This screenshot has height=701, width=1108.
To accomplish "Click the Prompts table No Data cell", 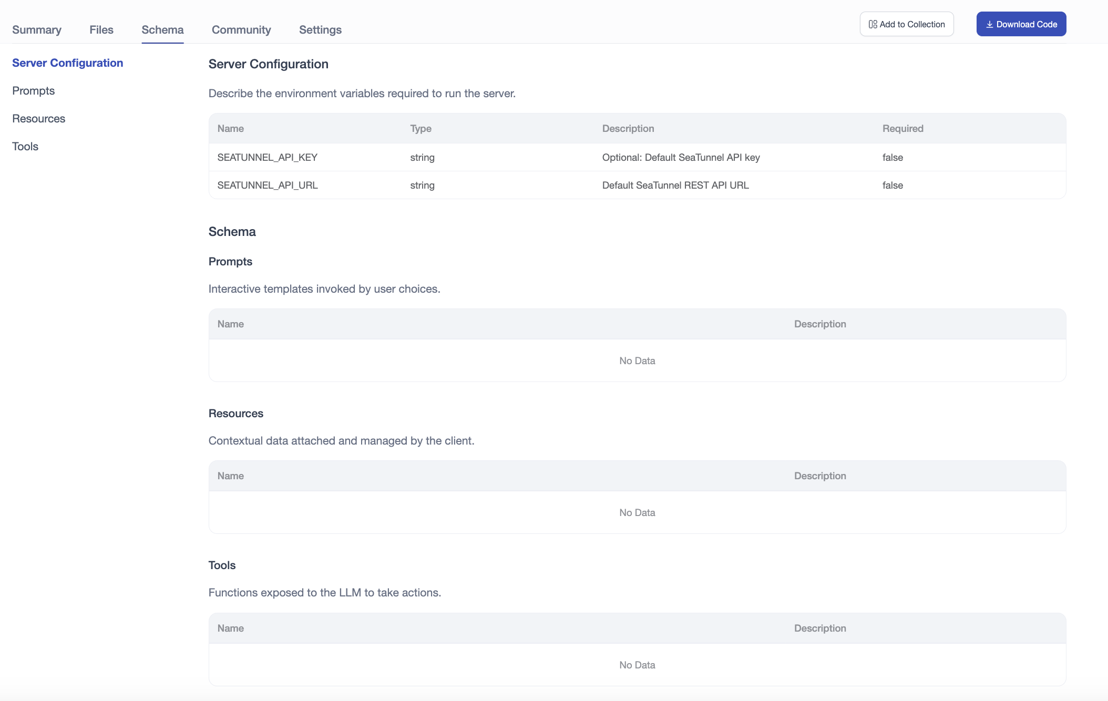I will (637, 360).
